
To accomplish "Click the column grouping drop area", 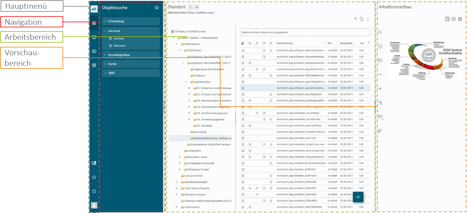I will (x=305, y=32).
